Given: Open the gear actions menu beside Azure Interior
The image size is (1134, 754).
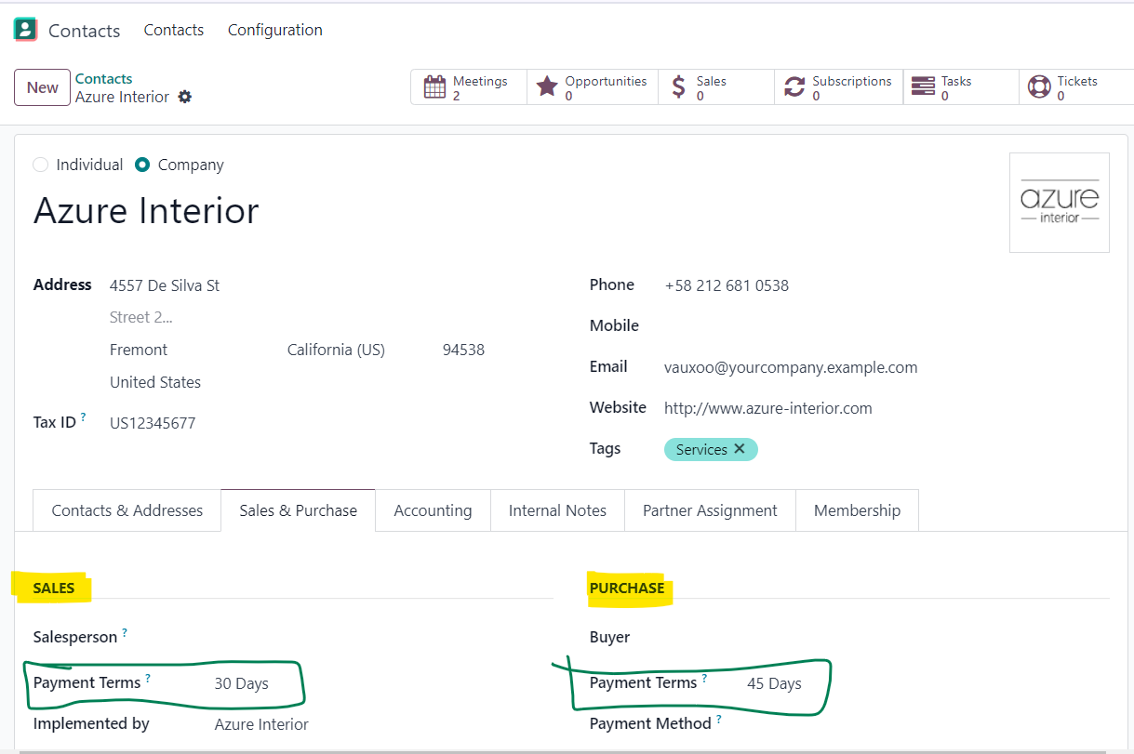Looking at the screenshot, I should 185,97.
